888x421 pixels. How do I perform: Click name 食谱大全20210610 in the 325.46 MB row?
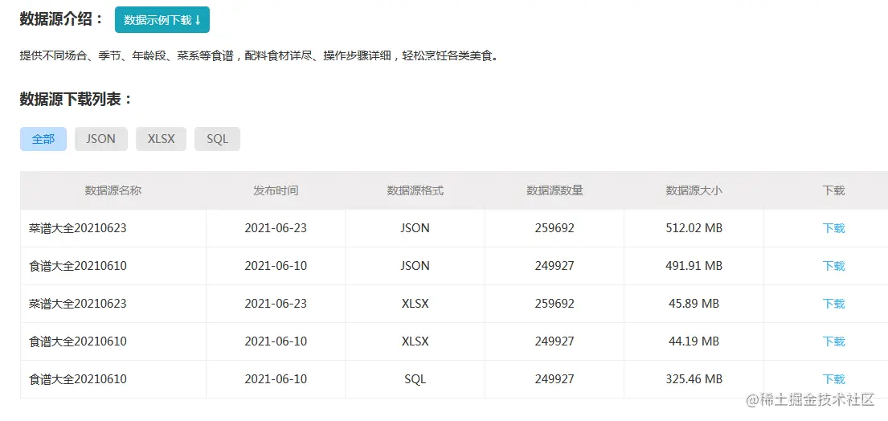[78, 379]
